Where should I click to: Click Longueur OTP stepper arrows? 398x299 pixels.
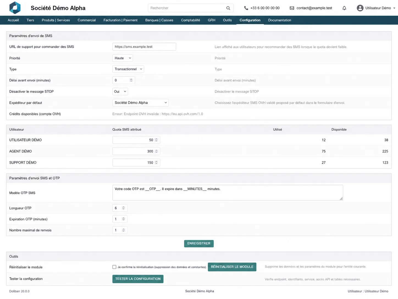[123, 208]
